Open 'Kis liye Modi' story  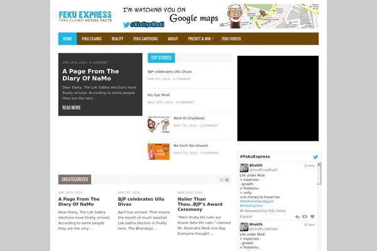[159, 95]
